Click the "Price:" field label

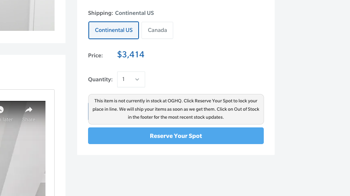point(95,56)
